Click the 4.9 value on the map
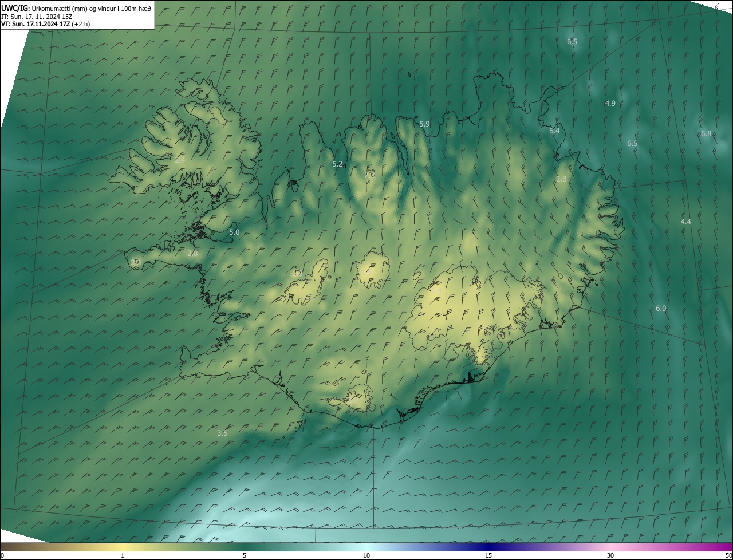Viewport: 733px width, 560px height. pos(610,103)
